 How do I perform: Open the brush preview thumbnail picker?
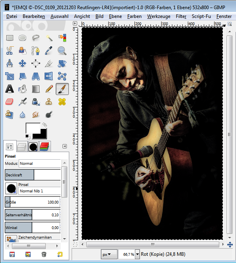pyautogui.click(x=11, y=188)
